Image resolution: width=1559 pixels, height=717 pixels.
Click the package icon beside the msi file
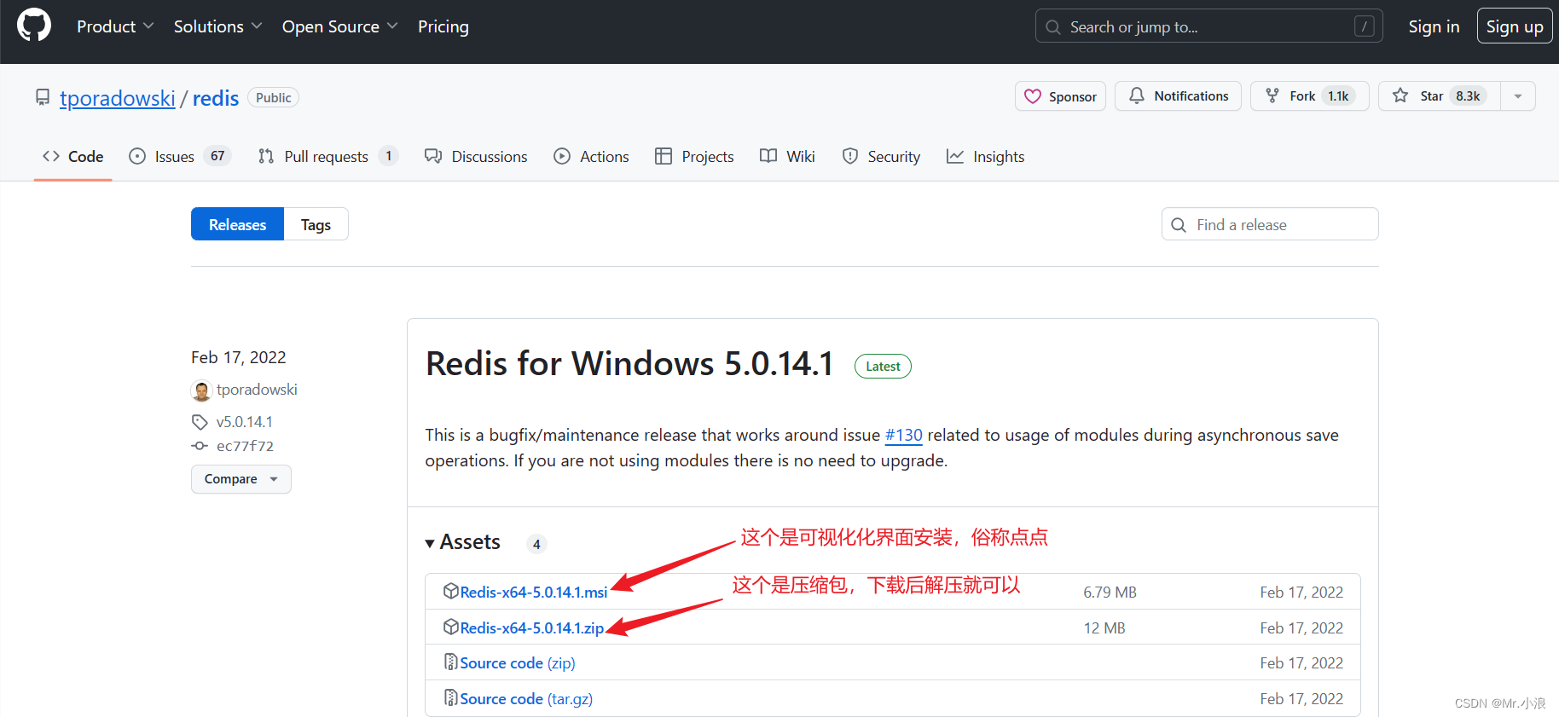point(451,591)
